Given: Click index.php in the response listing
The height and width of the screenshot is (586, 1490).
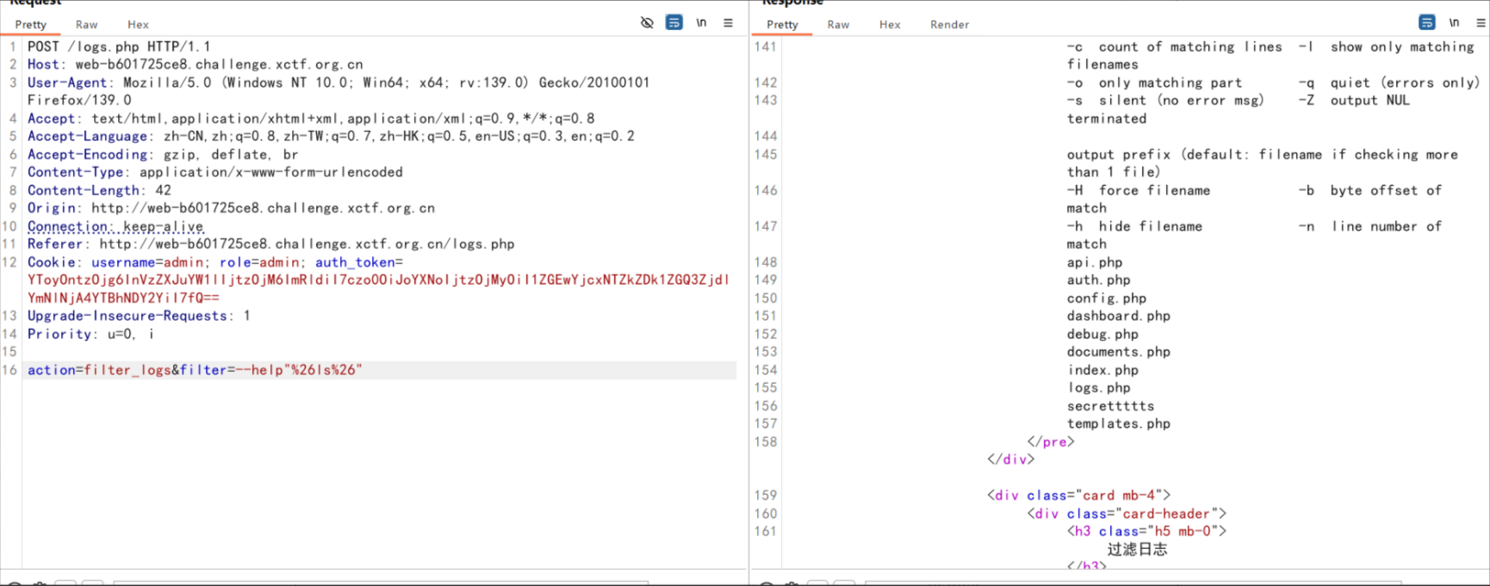Looking at the screenshot, I should pos(1103,370).
